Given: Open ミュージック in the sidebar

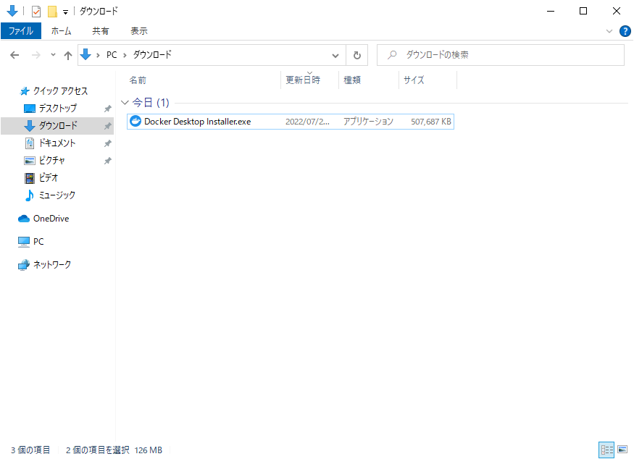Looking at the screenshot, I should (x=57, y=195).
